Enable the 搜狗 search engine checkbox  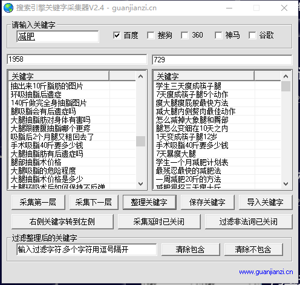151,36
